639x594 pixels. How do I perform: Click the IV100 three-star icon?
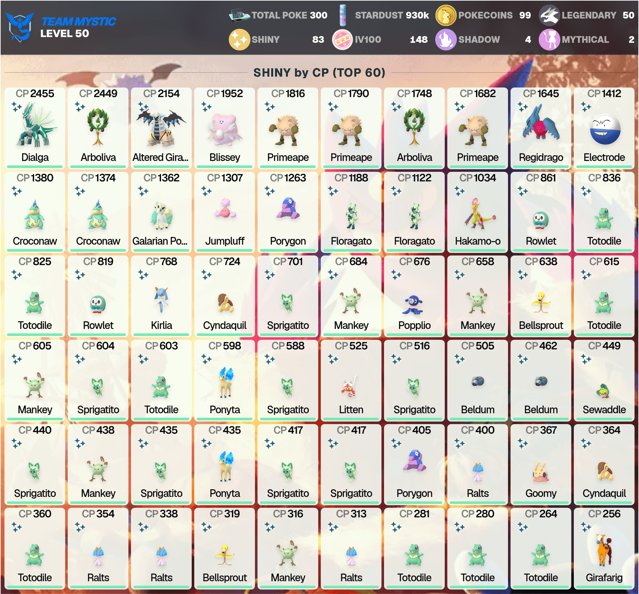coord(342,40)
